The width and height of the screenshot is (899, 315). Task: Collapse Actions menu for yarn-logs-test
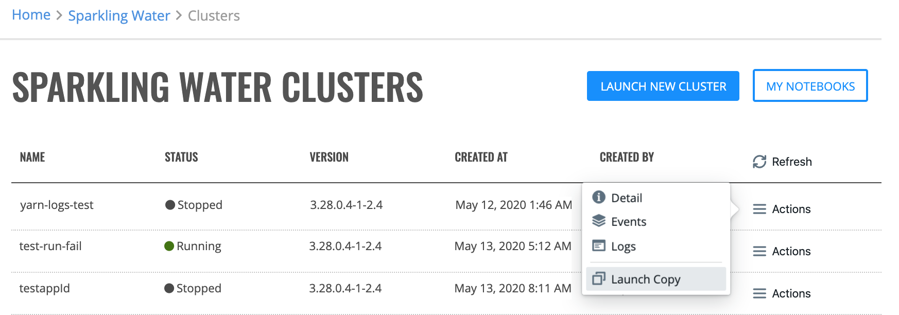[x=782, y=209]
